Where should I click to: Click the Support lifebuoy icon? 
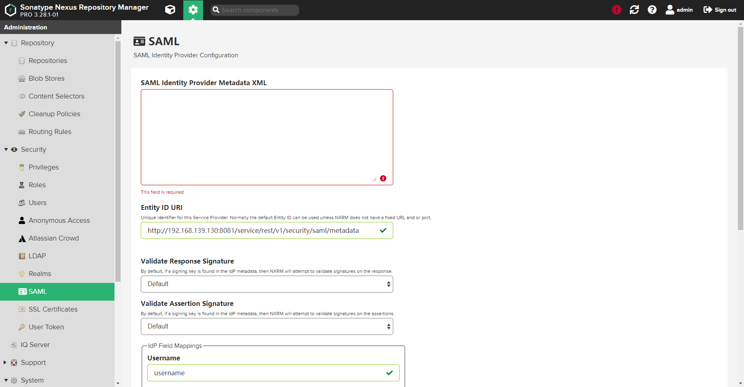[14, 362]
